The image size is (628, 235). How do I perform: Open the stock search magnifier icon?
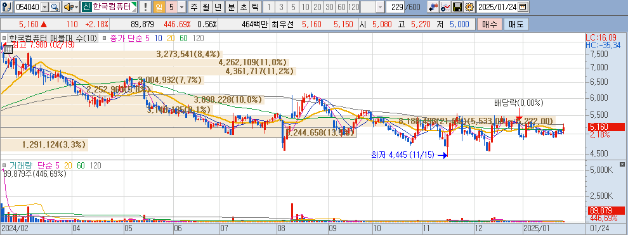(55, 7)
